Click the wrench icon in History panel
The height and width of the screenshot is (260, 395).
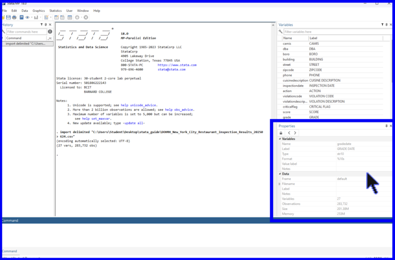click(3, 32)
